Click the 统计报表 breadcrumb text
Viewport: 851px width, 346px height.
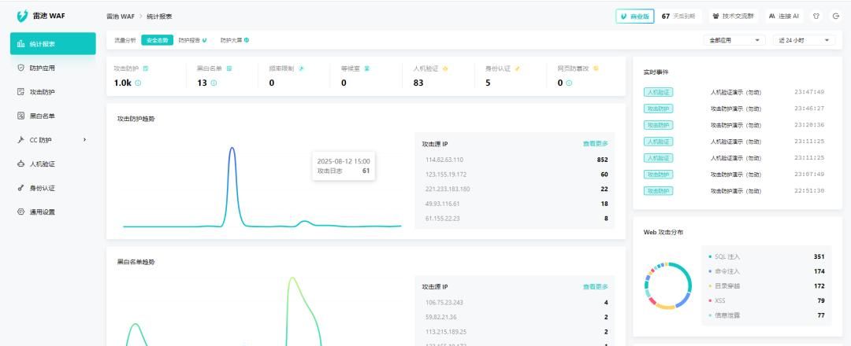tap(159, 17)
